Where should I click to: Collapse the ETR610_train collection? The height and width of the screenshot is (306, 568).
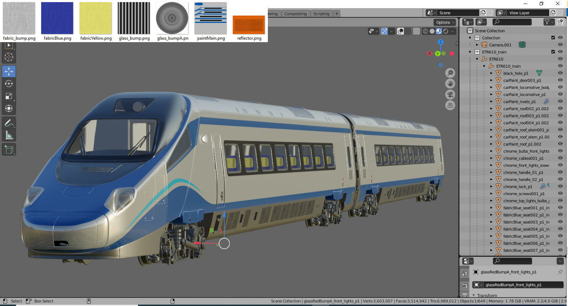[470, 52]
